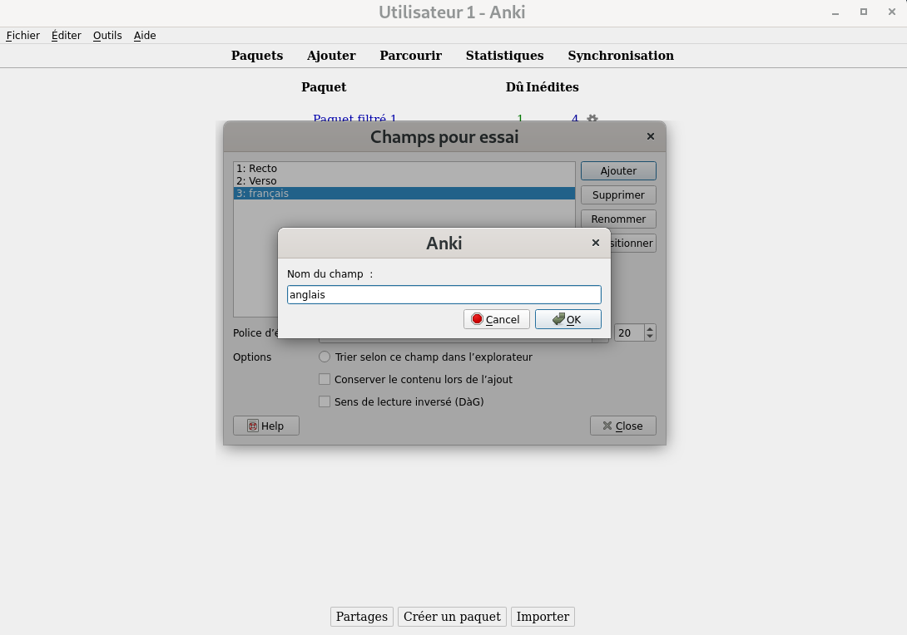Click the Synchronisation toolbar item
The height and width of the screenshot is (635, 907).
coord(621,56)
